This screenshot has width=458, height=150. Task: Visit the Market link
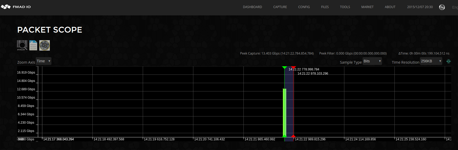[x=367, y=7]
